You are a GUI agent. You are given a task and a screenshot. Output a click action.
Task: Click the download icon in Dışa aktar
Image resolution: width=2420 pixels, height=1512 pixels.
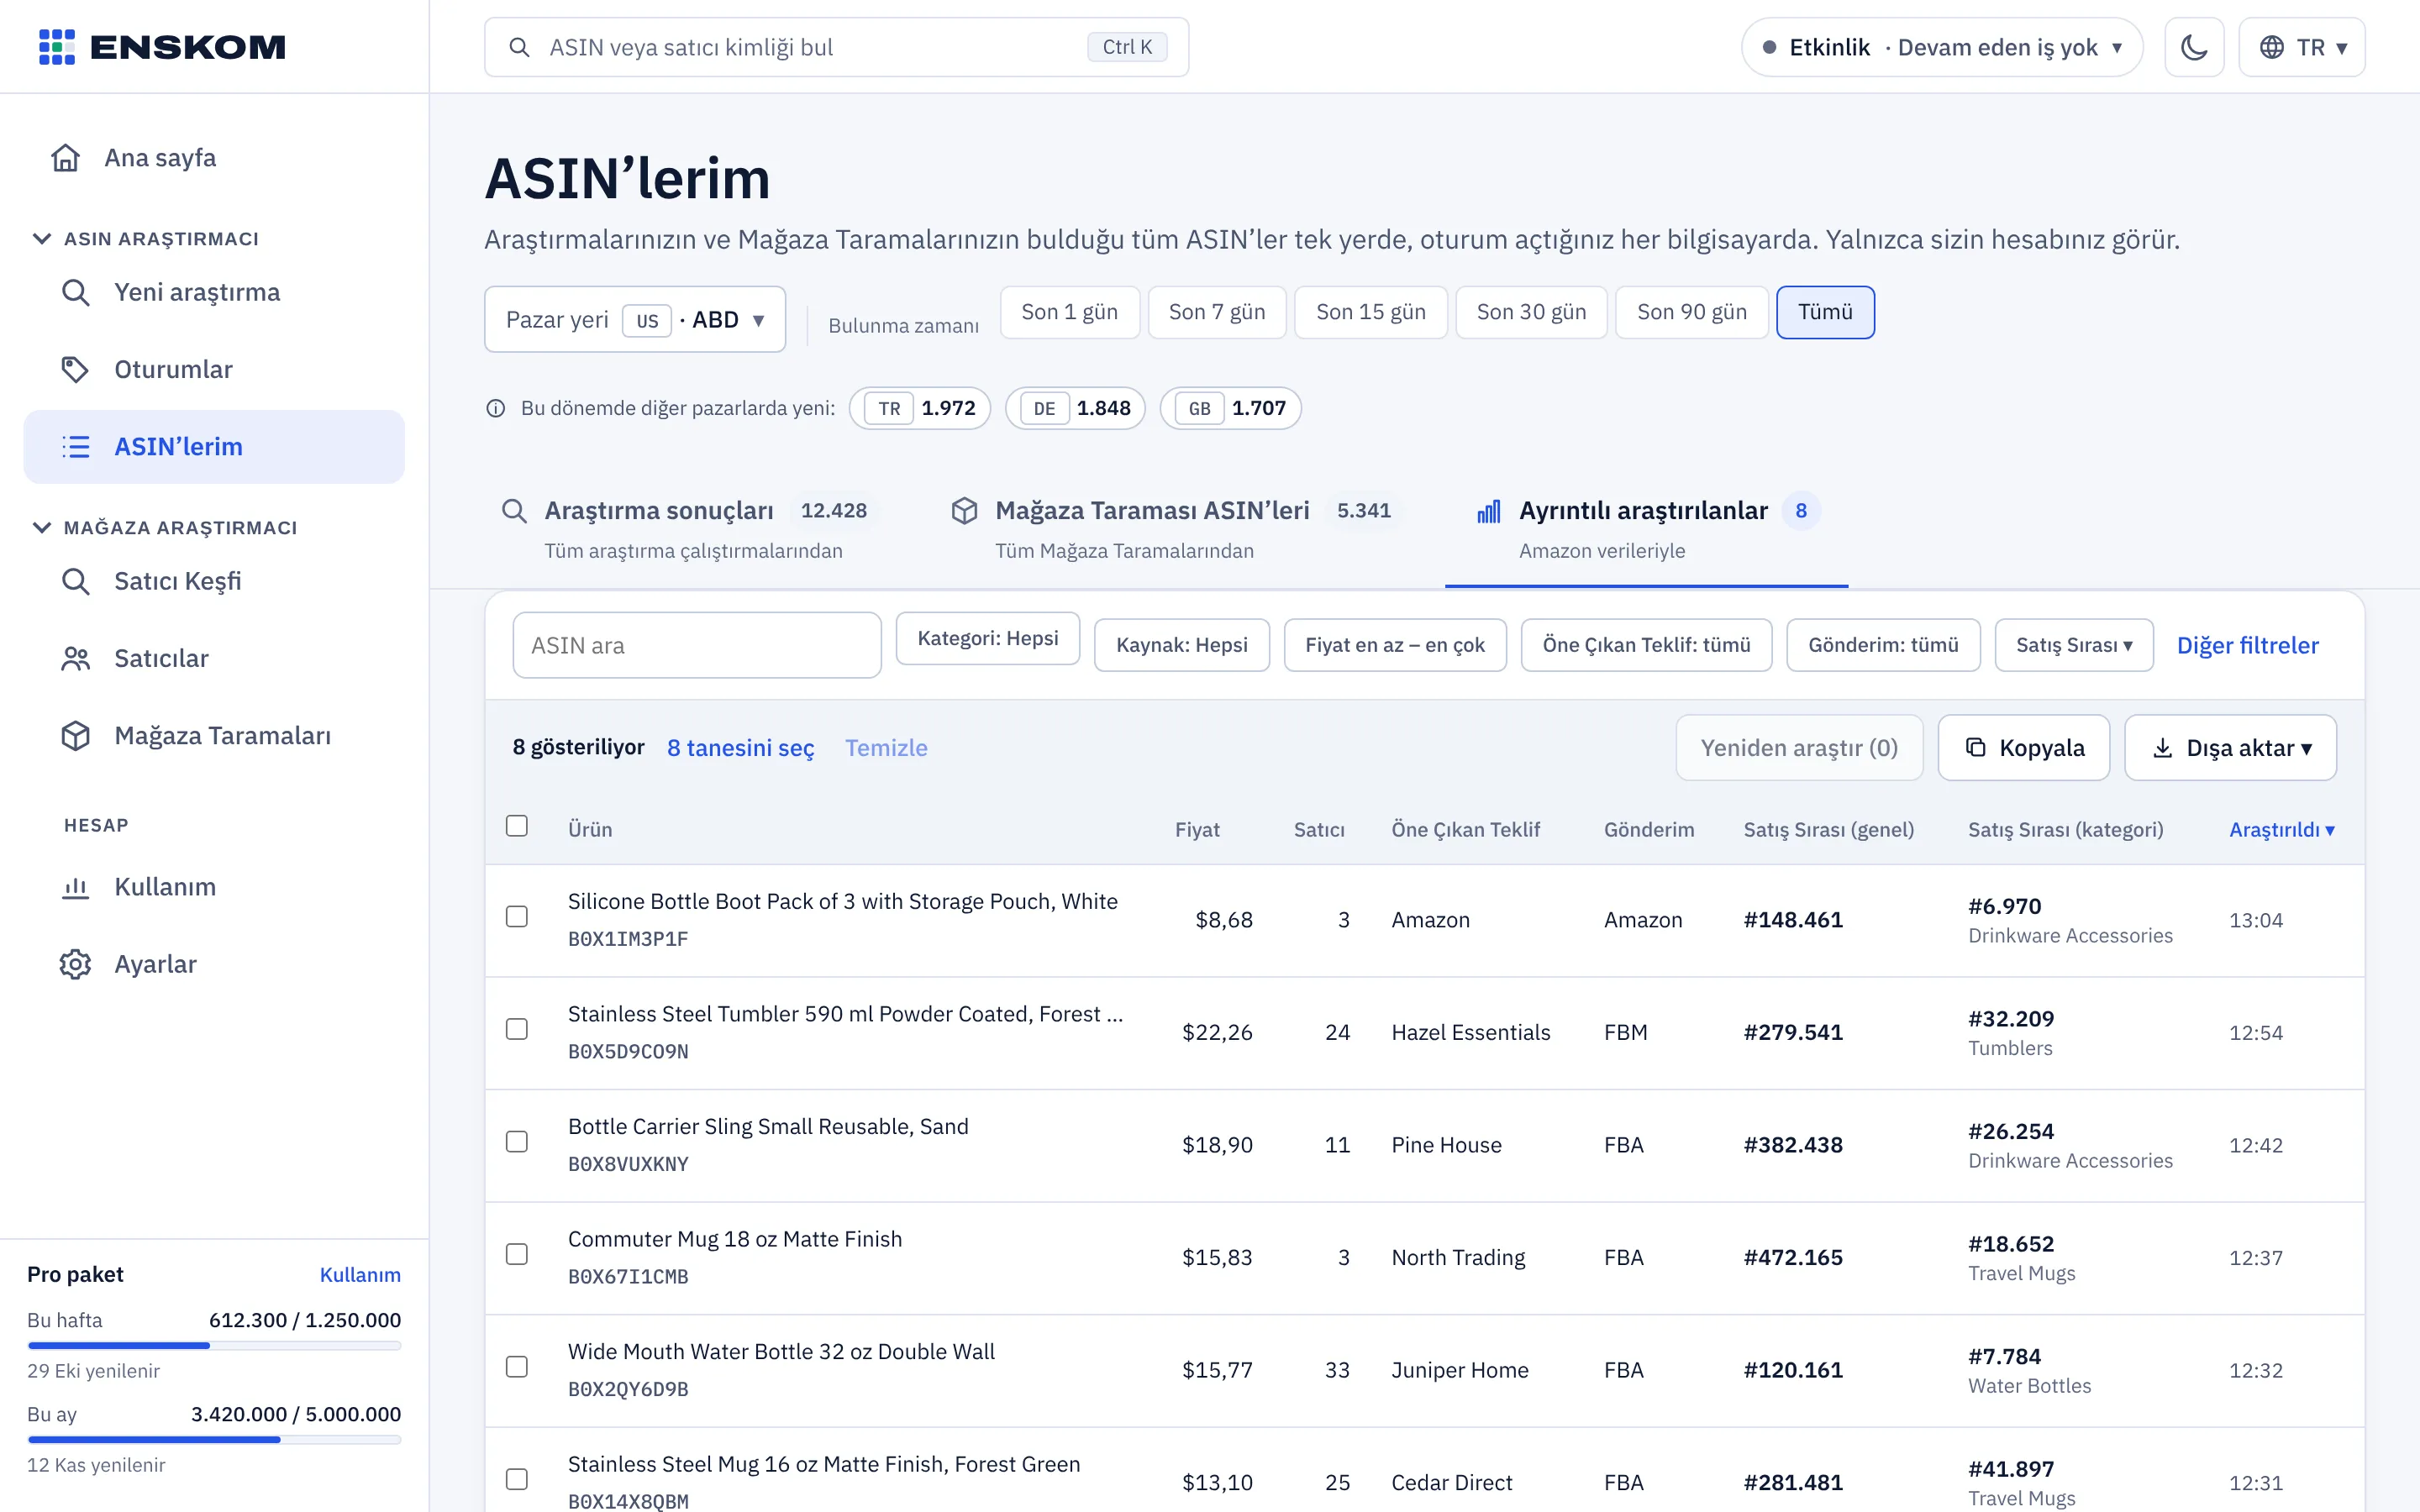[2162, 747]
